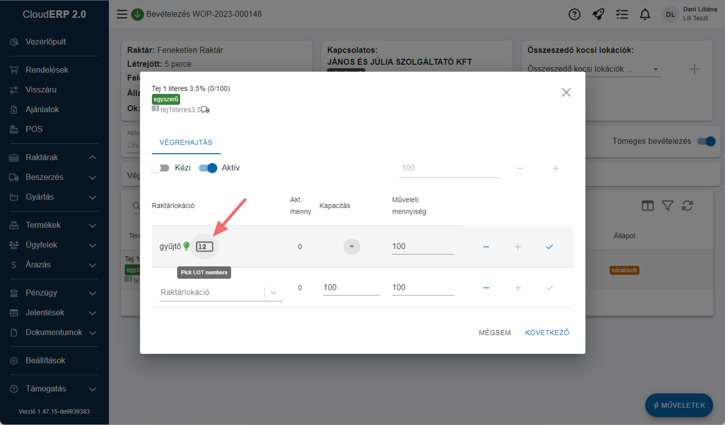Open Rendelések in the sidebar
This screenshot has width=725, height=425.
coord(47,70)
